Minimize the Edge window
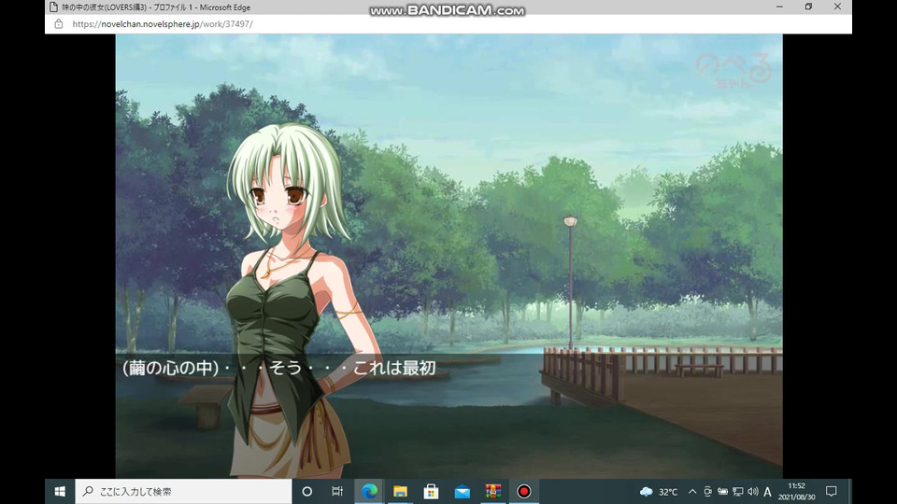Viewport: 897px width, 504px height. click(x=779, y=7)
